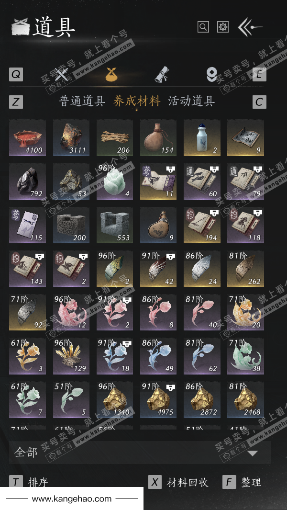
Task: Click the 排序 sort button
Action: pyautogui.click(x=38, y=482)
